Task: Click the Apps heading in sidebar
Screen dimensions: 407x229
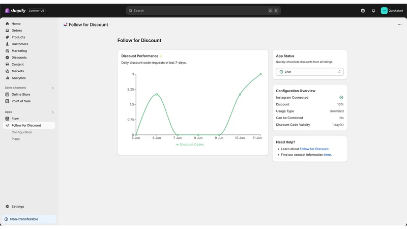Action: 8,111
